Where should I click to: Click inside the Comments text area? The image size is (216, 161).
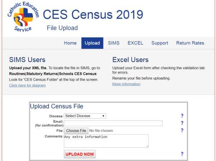point(106,141)
